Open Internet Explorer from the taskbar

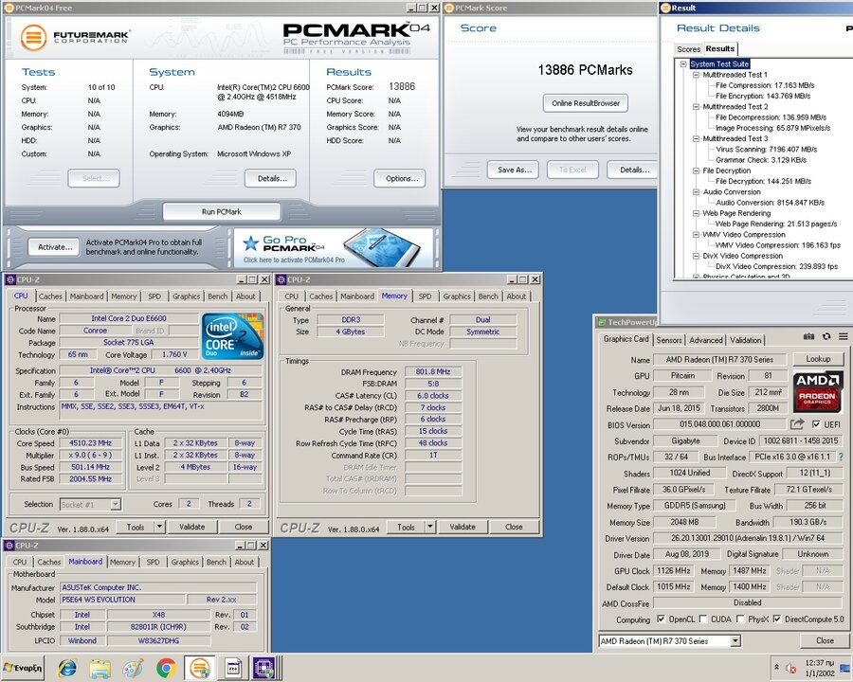(x=67, y=668)
